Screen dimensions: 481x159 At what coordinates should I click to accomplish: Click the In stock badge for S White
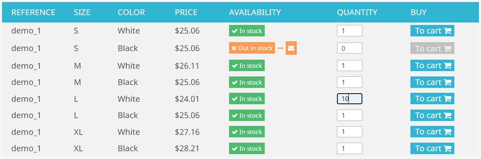247,31
